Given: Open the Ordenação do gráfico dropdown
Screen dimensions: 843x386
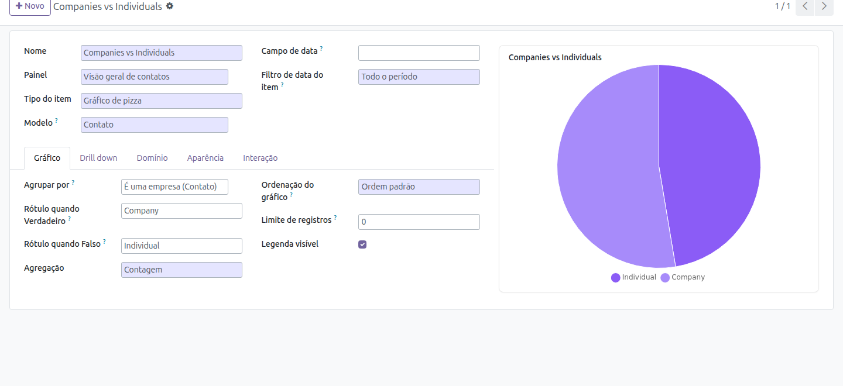Looking at the screenshot, I should tap(419, 187).
